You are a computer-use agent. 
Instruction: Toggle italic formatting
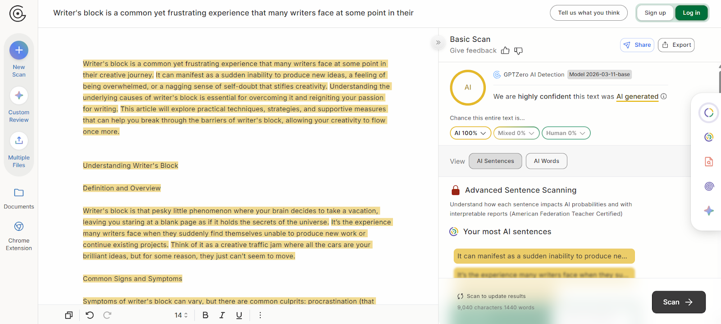coord(222,315)
